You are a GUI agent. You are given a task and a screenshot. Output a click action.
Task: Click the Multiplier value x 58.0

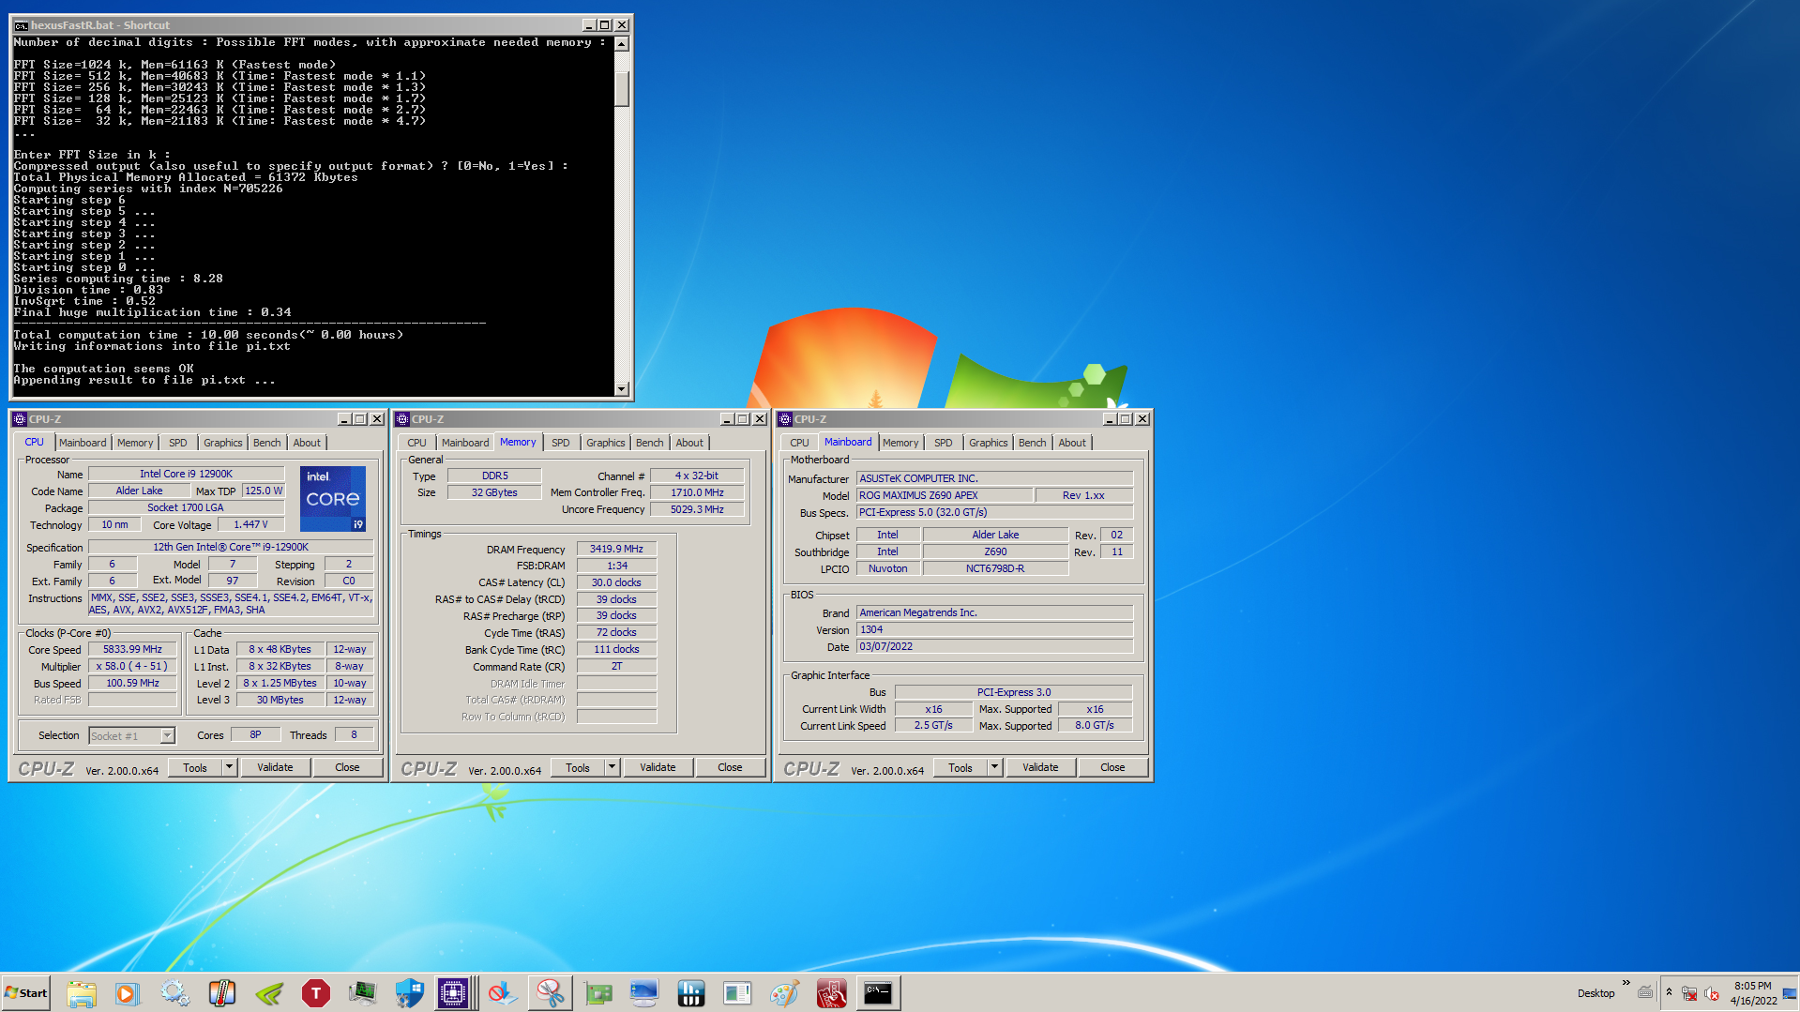pyautogui.click(x=132, y=666)
